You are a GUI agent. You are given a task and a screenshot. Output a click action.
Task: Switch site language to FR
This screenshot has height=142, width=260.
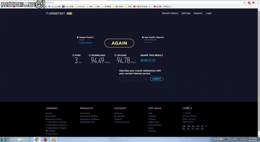[198, 126]
